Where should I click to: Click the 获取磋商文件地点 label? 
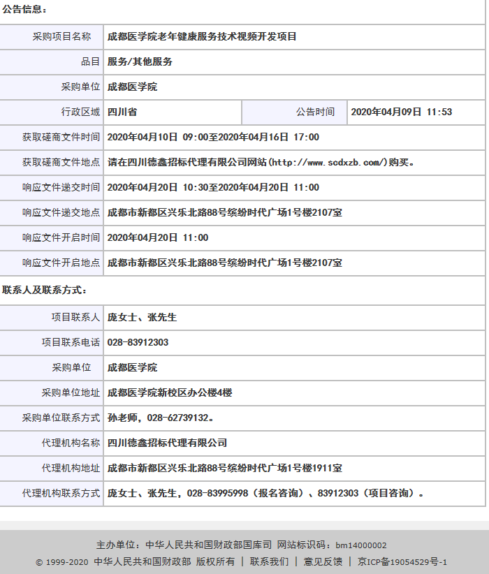pyautogui.click(x=61, y=162)
